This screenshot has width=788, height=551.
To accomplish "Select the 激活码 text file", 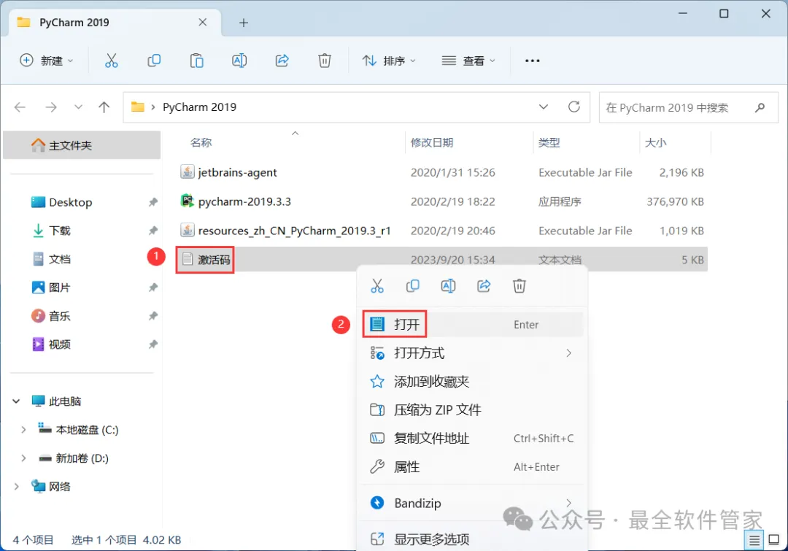I will coord(441,259).
